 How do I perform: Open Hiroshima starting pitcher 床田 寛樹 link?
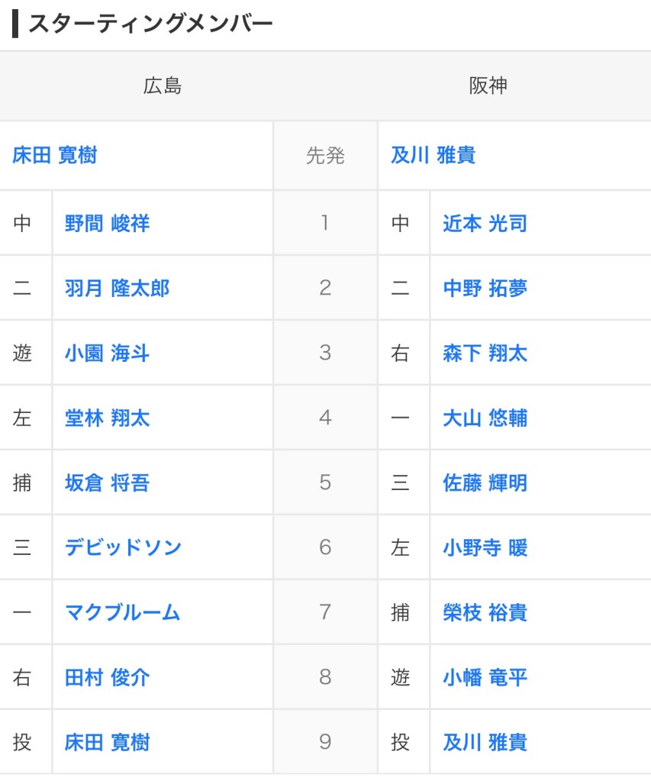pos(54,156)
